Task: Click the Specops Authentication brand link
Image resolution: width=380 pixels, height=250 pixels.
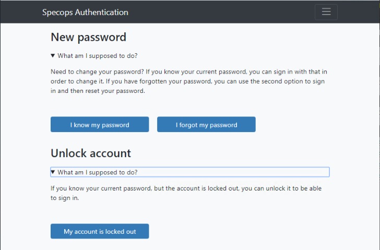Action: point(85,12)
